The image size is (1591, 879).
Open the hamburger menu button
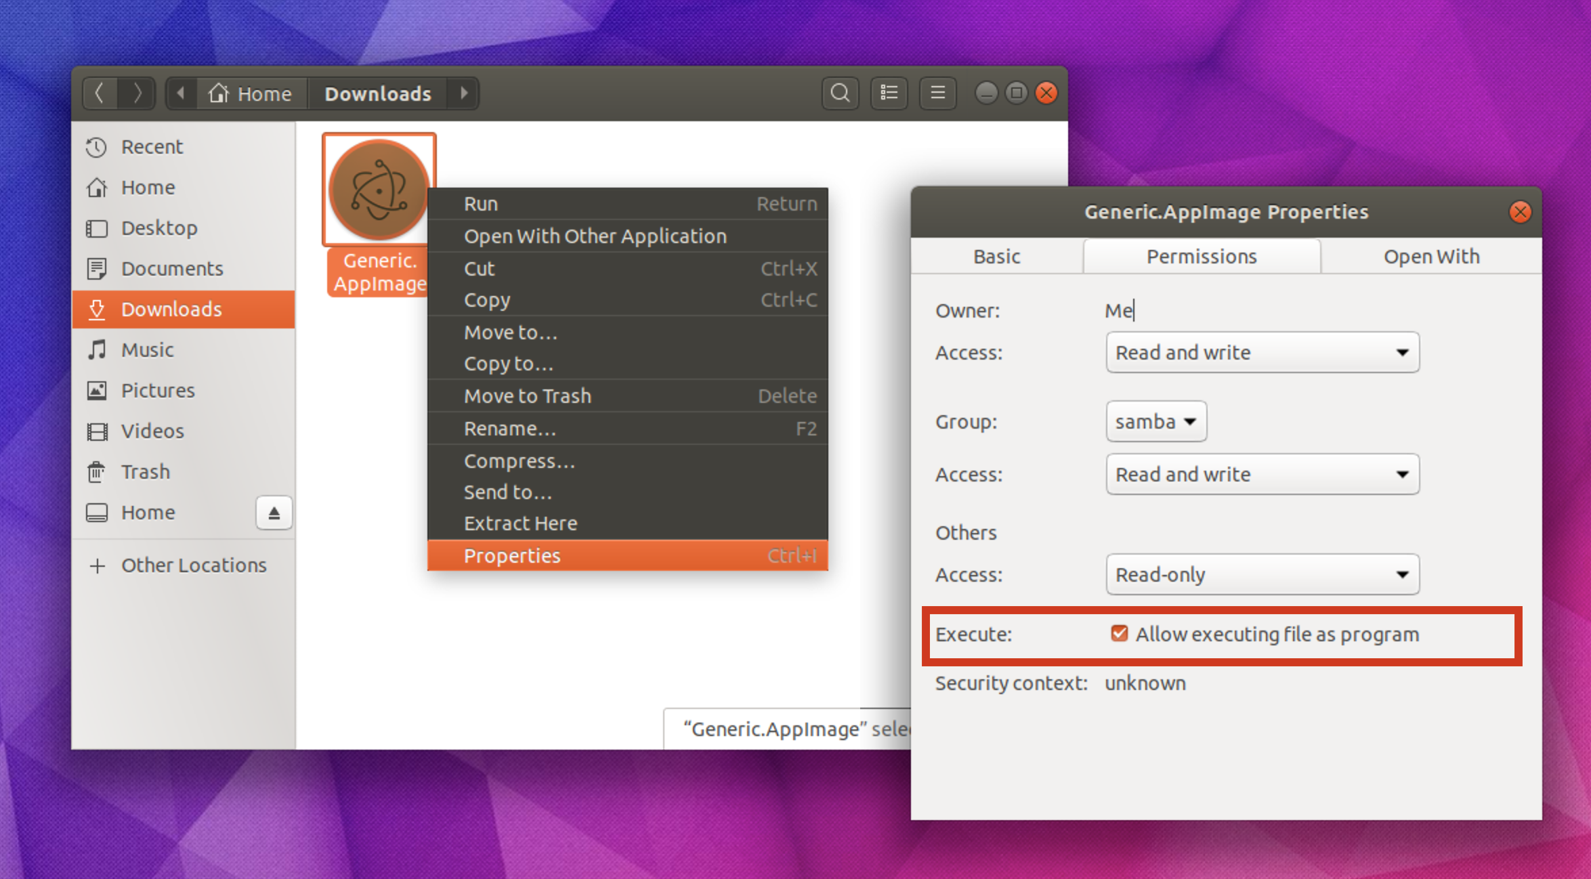937,93
